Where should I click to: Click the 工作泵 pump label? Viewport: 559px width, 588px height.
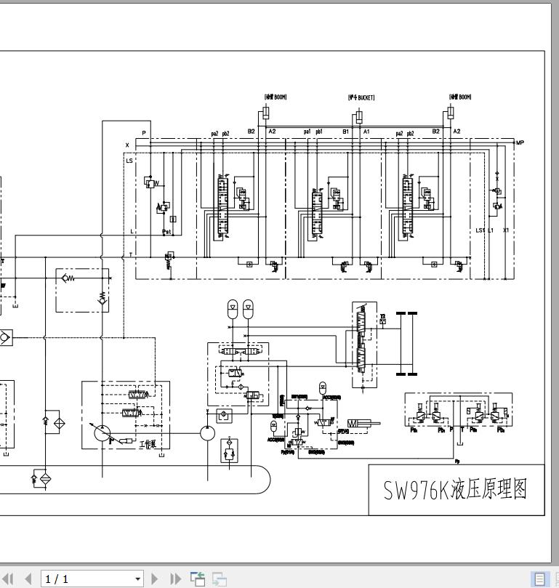148,445
